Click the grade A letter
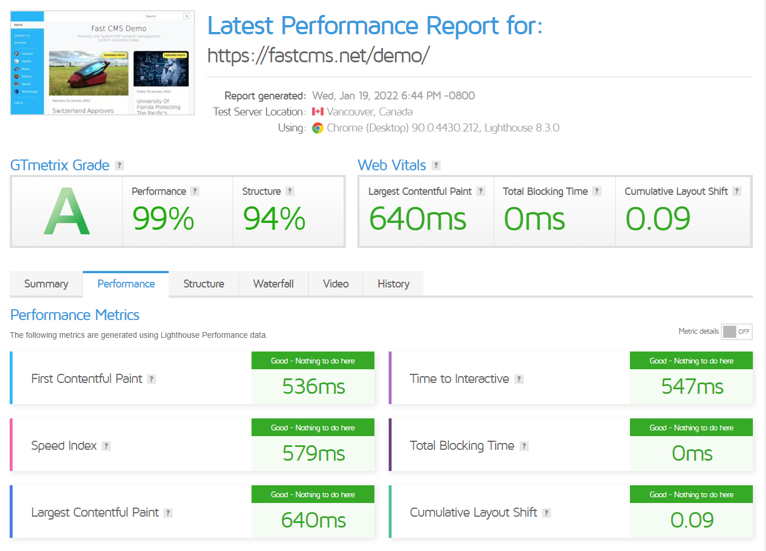 click(x=67, y=211)
